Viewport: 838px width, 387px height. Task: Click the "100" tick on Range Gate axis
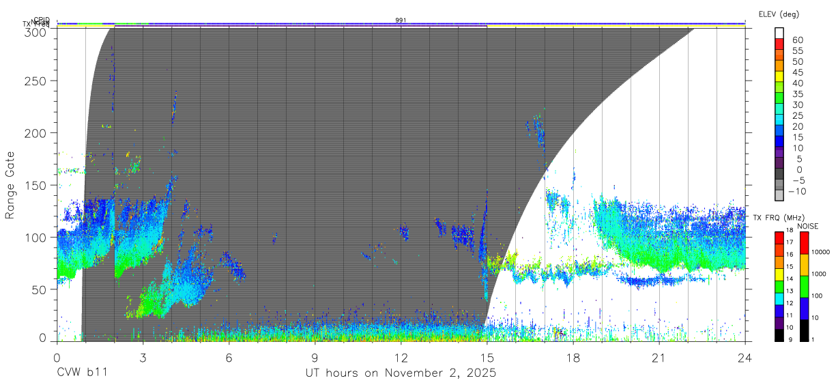36,237
